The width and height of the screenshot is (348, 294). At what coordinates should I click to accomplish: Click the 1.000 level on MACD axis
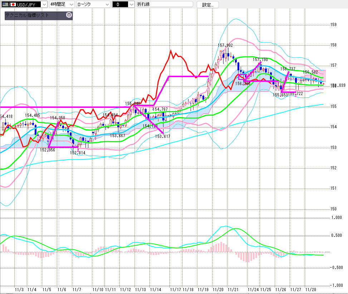[x=336, y=217]
